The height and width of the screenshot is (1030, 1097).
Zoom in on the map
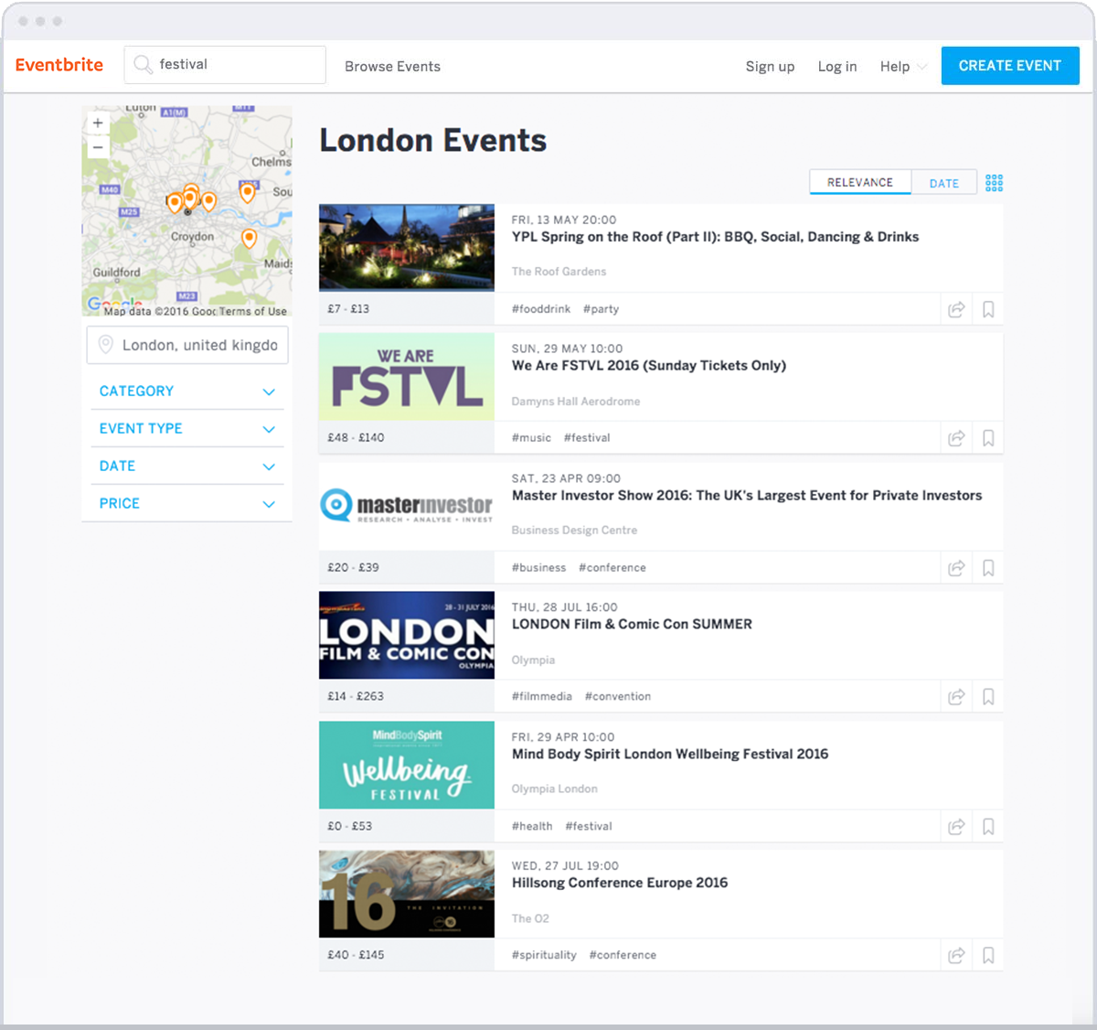(98, 123)
